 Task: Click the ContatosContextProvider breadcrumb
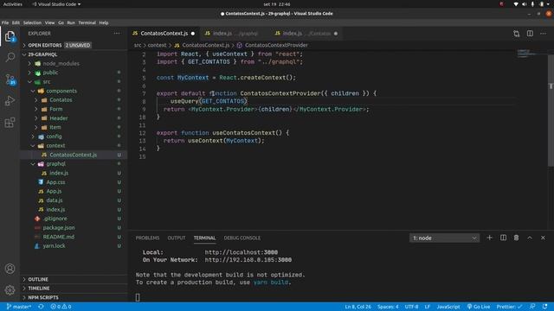pos(276,45)
